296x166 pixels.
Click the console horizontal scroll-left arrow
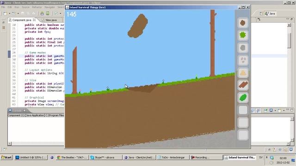point(9,143)
